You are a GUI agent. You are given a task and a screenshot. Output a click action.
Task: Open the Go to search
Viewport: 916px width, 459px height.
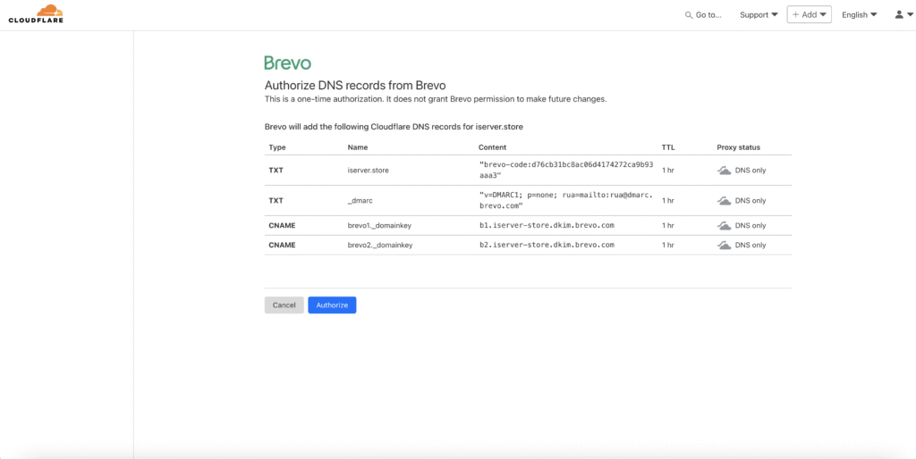(x=703, y=14)
